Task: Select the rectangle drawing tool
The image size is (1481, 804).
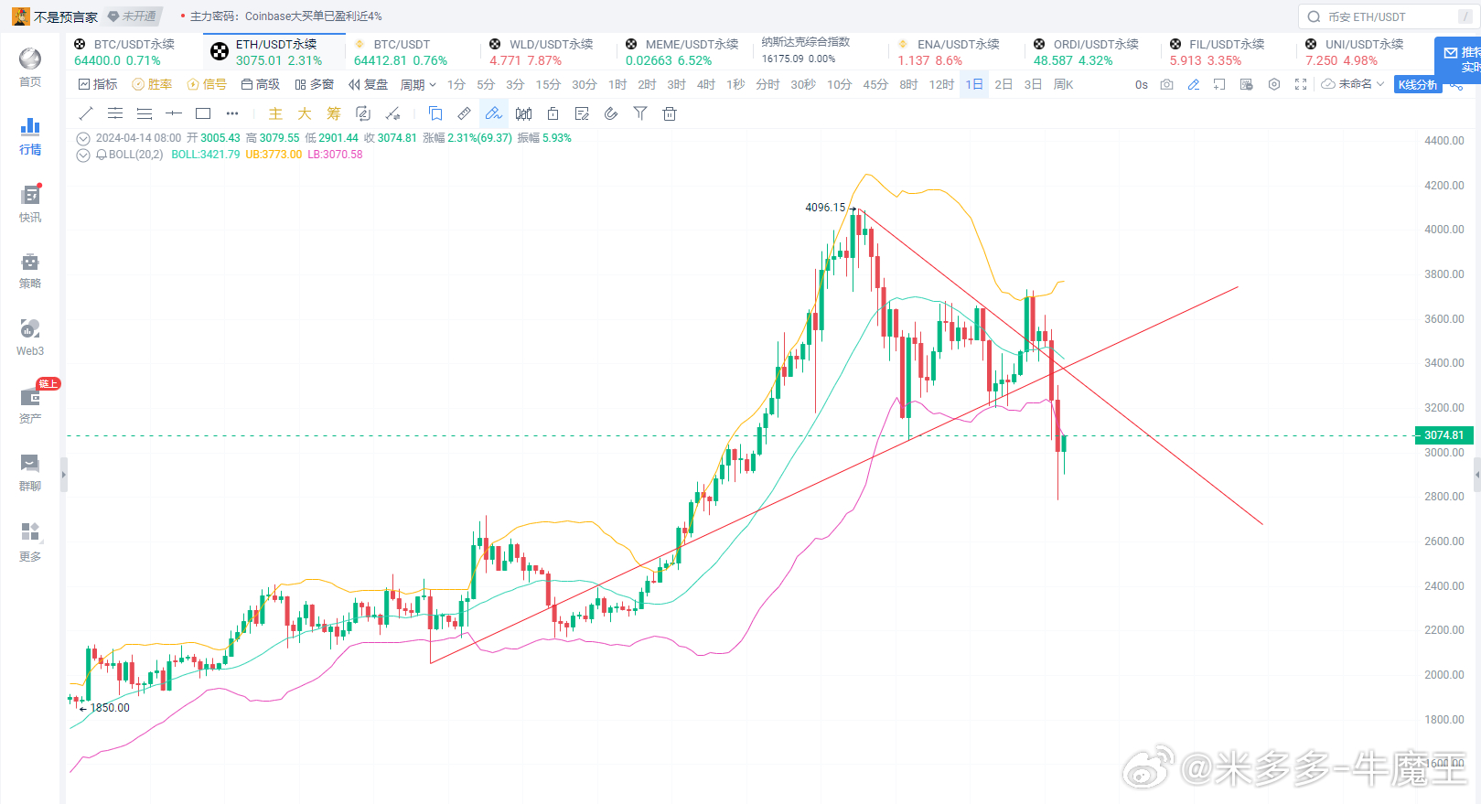Action: click(203, 113)
